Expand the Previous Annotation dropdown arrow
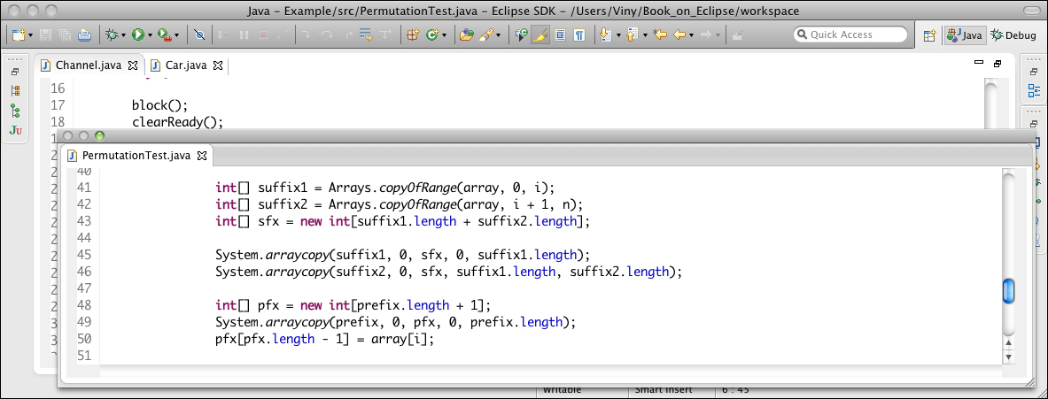Viewport: 1048px width, 399px height. [x=644, y=35]
